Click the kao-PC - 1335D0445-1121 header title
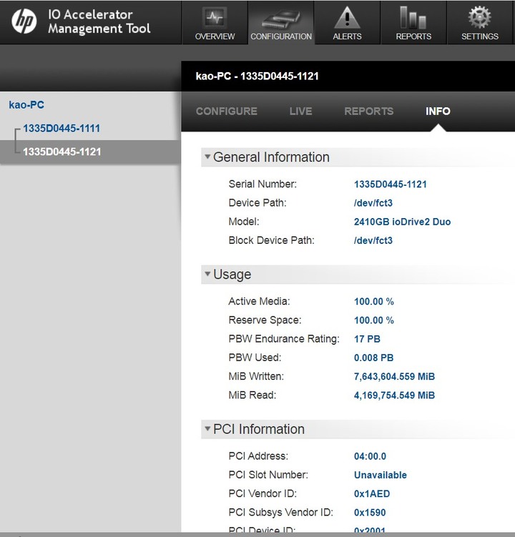Image resolution: width=515 pixels, height=537 pixels. click(257, 76)
